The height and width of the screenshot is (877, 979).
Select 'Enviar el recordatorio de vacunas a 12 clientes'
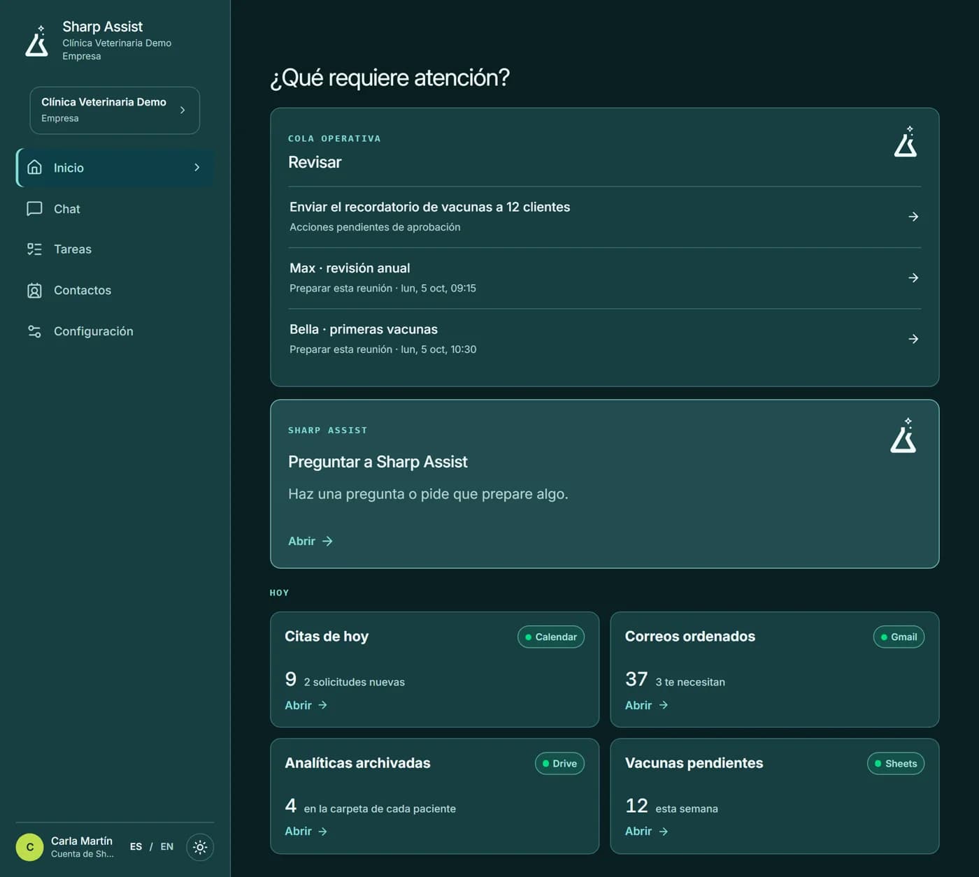[430, 207]
